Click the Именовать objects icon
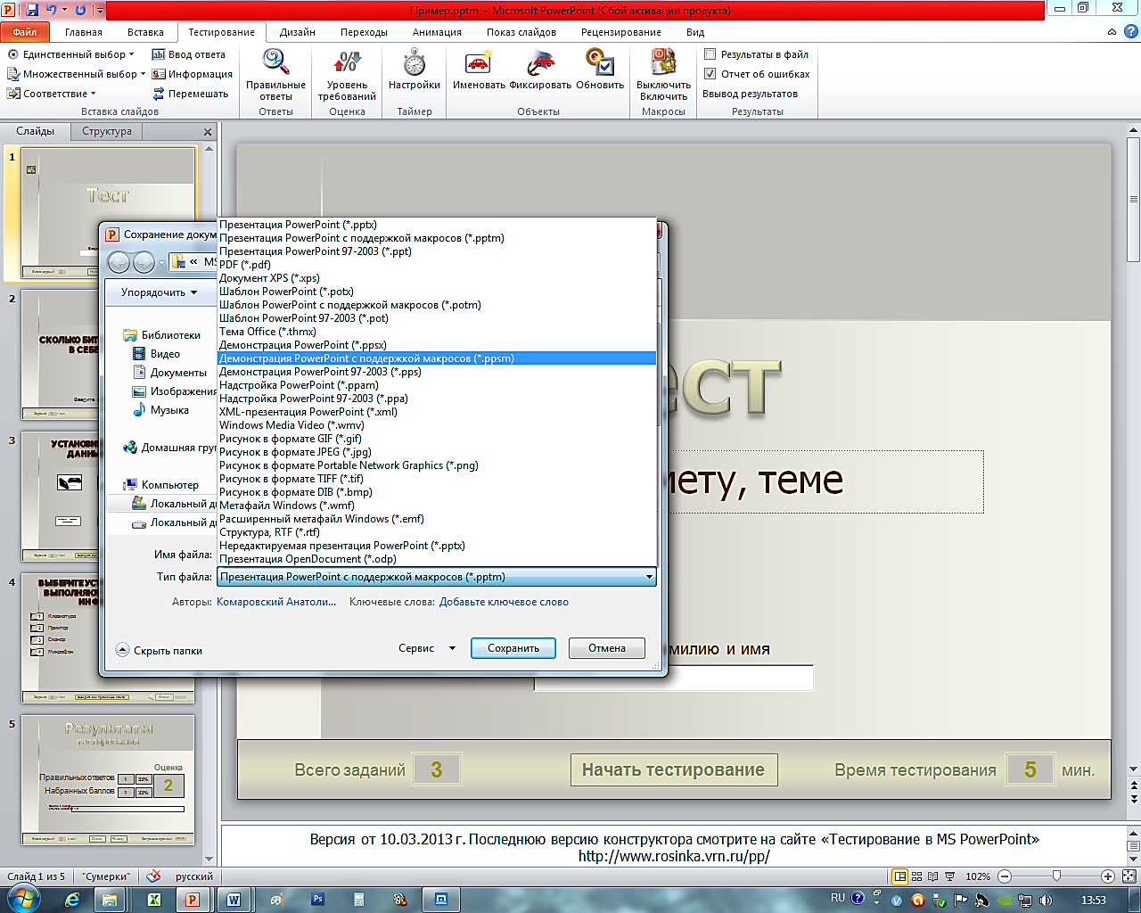The image size is (1141, 913). click(x=479, y=63)
